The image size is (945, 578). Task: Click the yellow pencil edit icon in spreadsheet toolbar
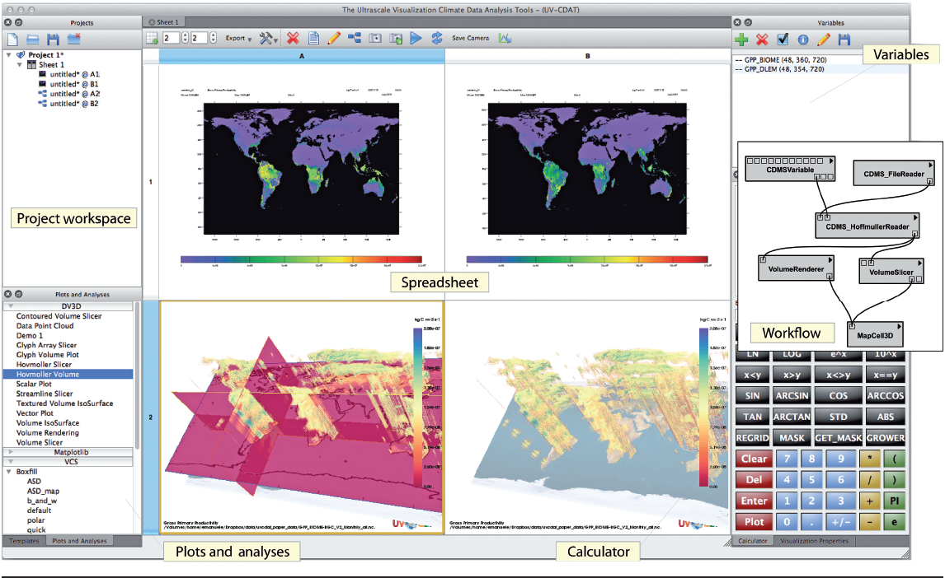(334, 38)
